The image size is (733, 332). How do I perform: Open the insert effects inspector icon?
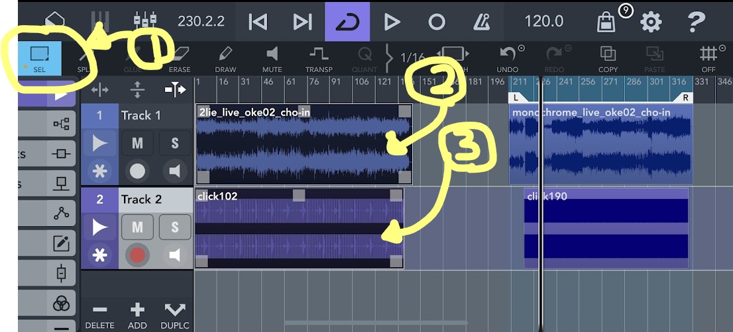pyautogui.click(x=61, y=153)
